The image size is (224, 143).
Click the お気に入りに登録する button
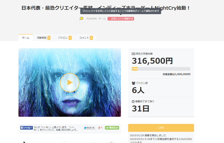coord(121,19)
